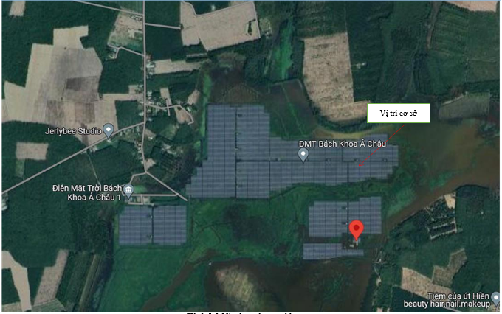This screenshot has width=502, height=314.
Task: Click the beige field above Vị trí cơ sở
Action: tap(330, 75)
